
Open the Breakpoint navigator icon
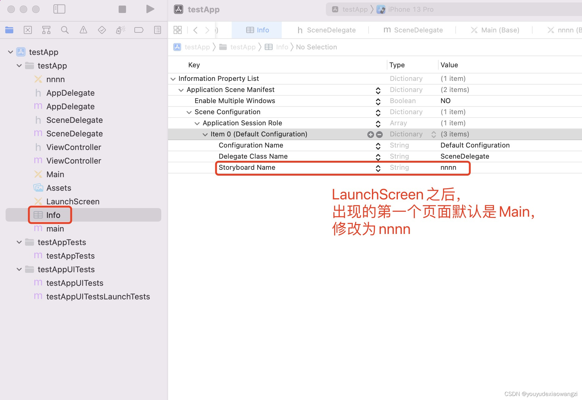pos(139,30)
